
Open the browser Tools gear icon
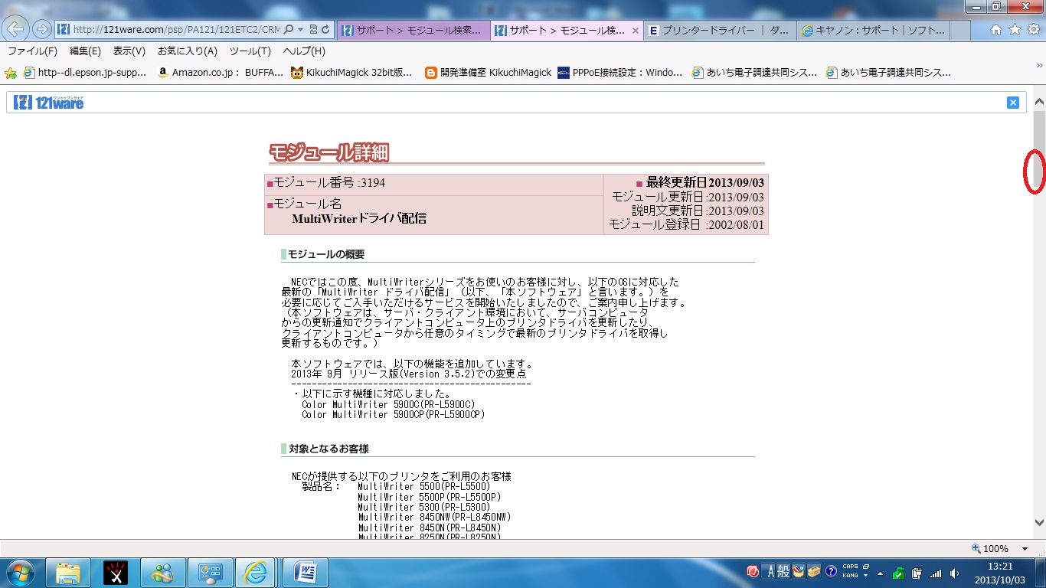(x=1033, y=30)
